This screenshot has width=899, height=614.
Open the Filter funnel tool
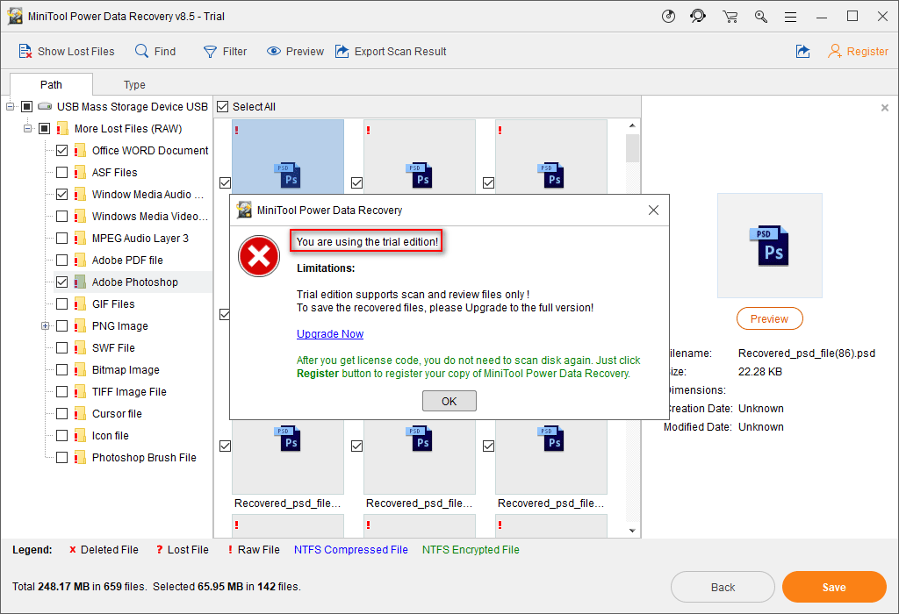pyautogui.click(x=211, y=52)
